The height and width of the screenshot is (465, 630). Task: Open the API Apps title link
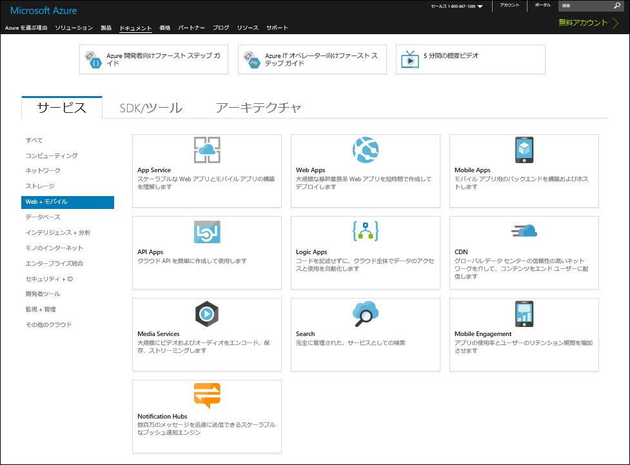150,252
